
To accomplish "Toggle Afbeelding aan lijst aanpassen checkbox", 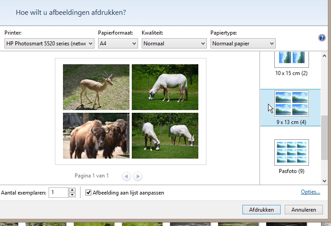I will pos(88,192).
